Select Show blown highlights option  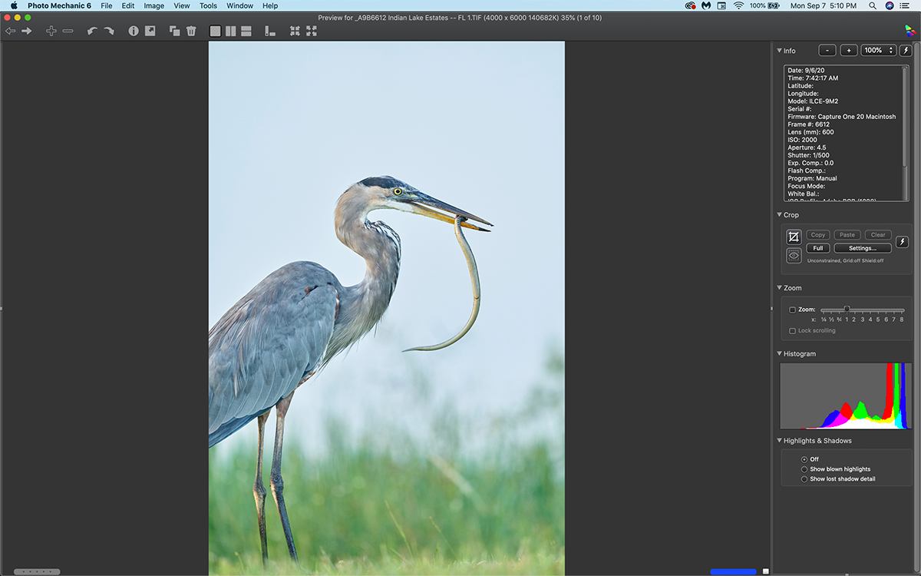click(804, 469)
